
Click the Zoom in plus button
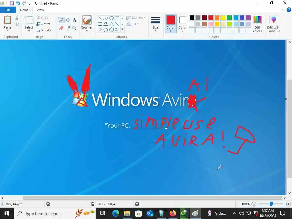click(289, 204)
